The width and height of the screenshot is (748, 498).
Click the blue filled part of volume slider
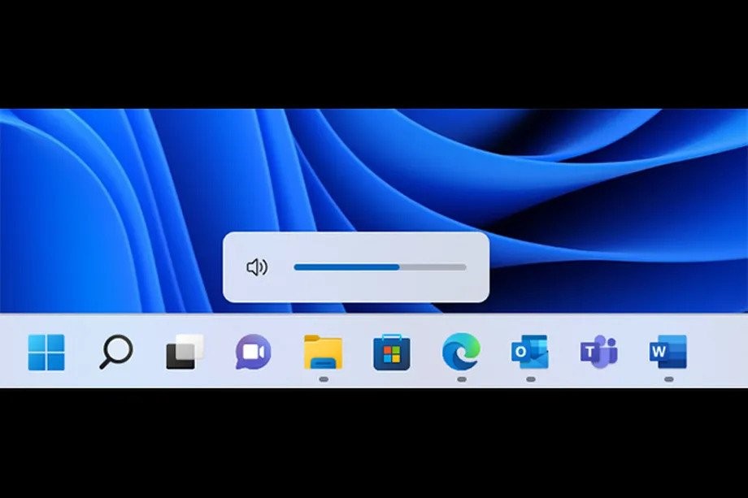pyautogui.click(x=347, y=267)
